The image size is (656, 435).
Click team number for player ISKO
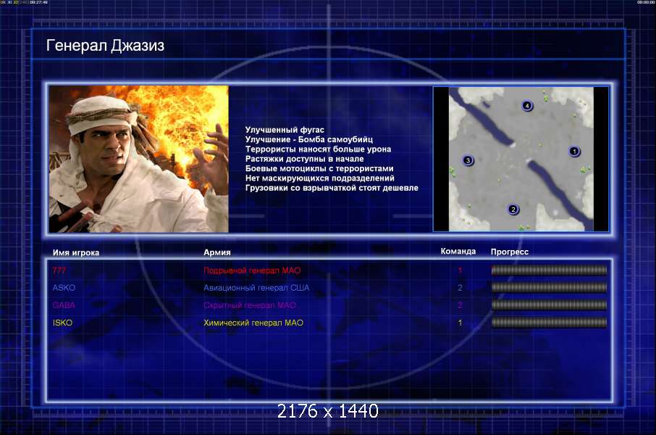[x=460, y=323]
